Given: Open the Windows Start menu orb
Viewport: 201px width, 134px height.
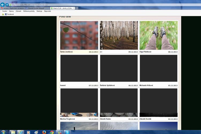Looking at the screenshot, I should (3, 132).
